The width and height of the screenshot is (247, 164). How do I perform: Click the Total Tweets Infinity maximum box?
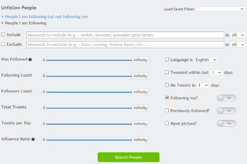[140, 108]
